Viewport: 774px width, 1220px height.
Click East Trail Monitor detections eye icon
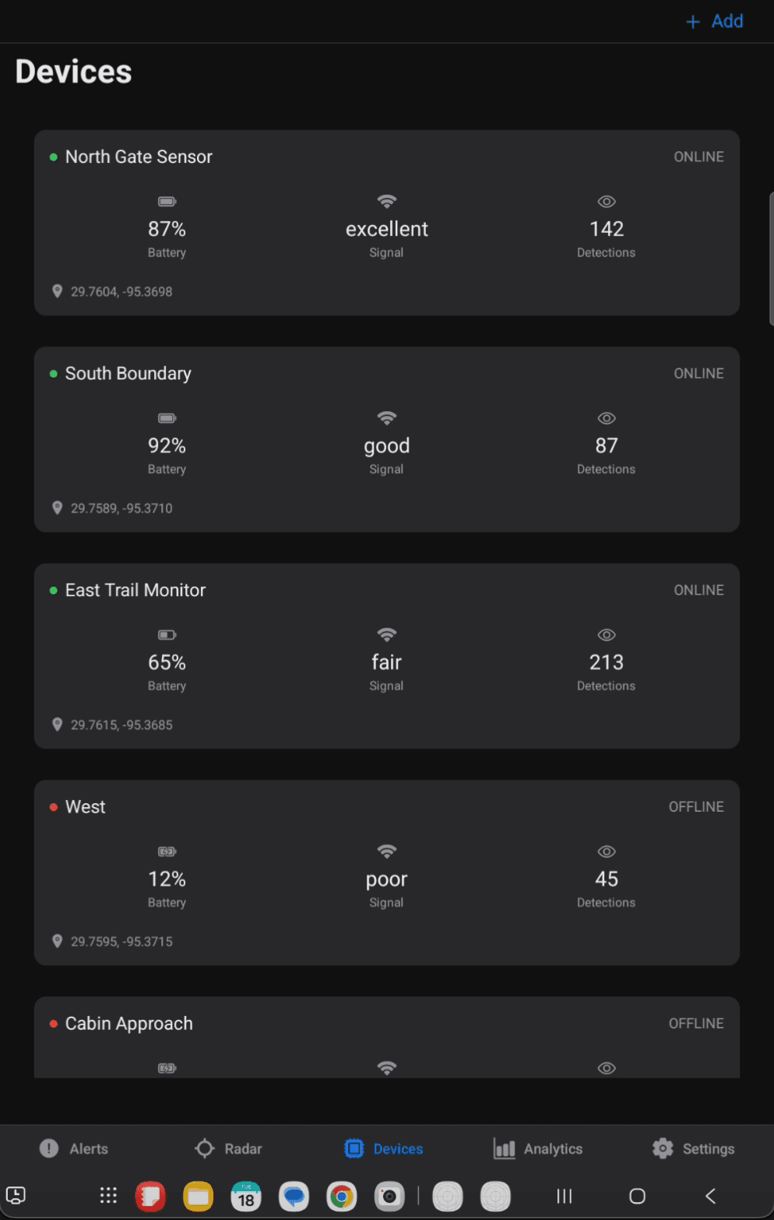pos(606,635)
